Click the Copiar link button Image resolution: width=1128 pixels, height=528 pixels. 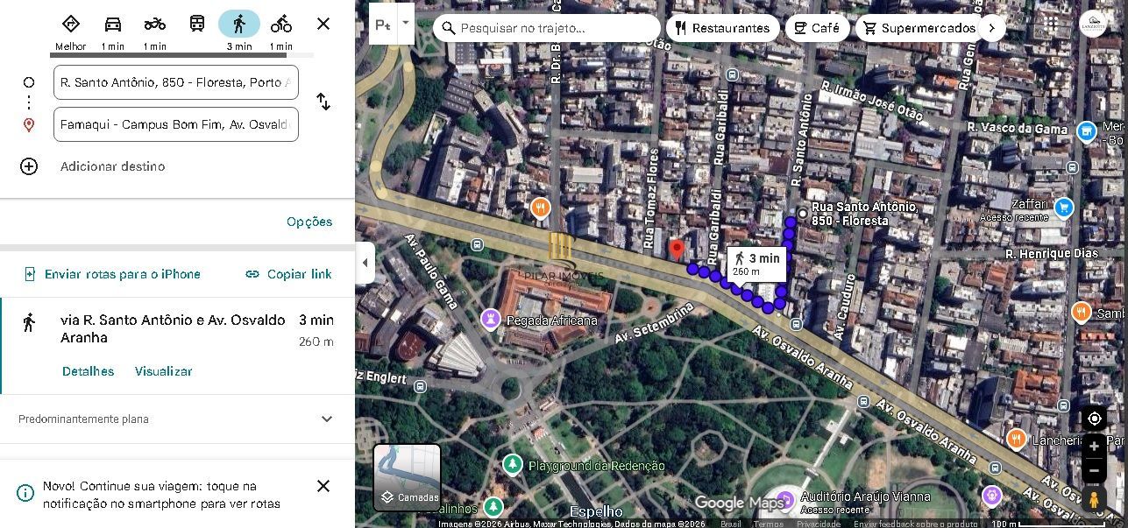click(288, 274)
